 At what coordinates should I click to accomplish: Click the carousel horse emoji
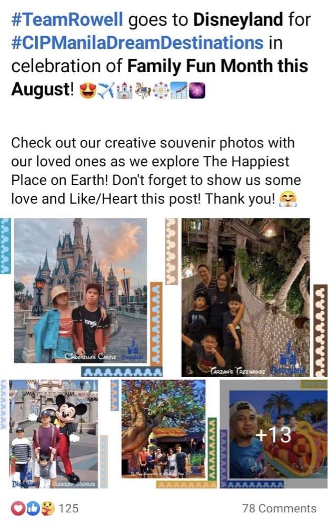tap(142, 90)
